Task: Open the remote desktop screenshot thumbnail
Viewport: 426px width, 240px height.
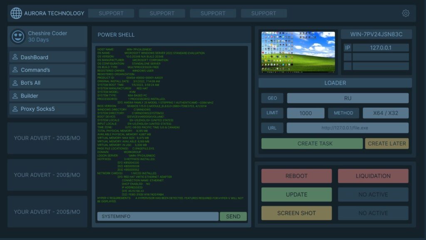Action: click(298, 52)
